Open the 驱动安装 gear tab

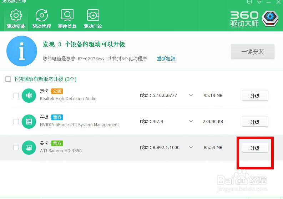[16, 19]
